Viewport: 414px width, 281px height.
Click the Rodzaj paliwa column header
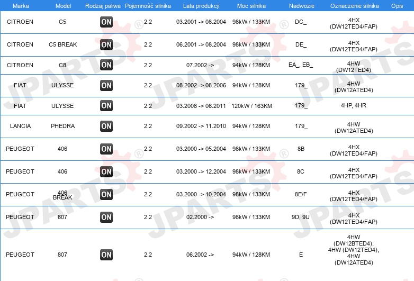click(103, 6)
